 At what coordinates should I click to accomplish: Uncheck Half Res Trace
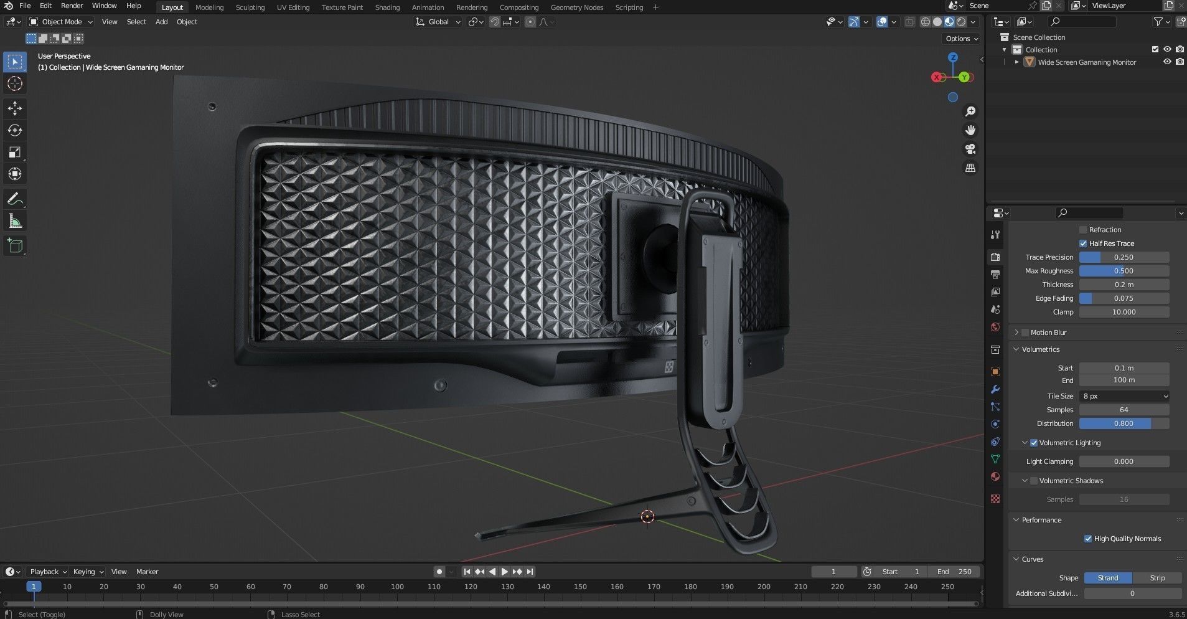1083,243
